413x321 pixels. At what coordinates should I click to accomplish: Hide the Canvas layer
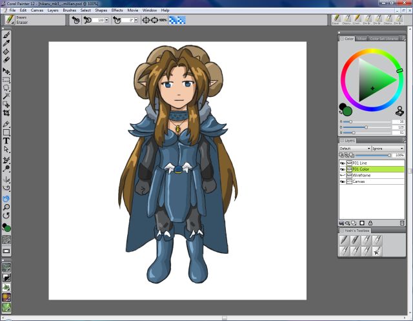coord(343,181)
